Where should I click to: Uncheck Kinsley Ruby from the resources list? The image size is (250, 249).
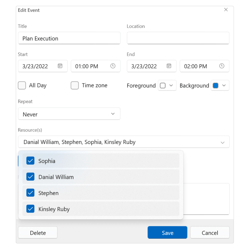pos(30,209)
